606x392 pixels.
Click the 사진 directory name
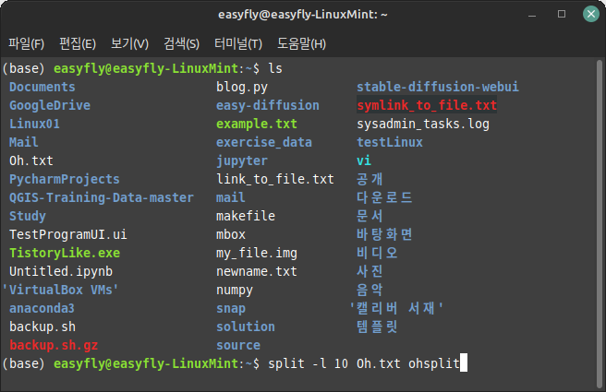370,271
